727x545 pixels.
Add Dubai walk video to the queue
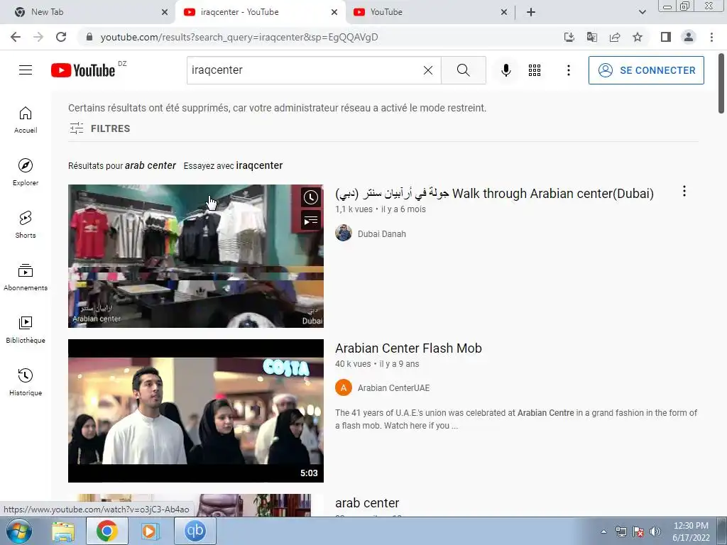pos(311,220)
